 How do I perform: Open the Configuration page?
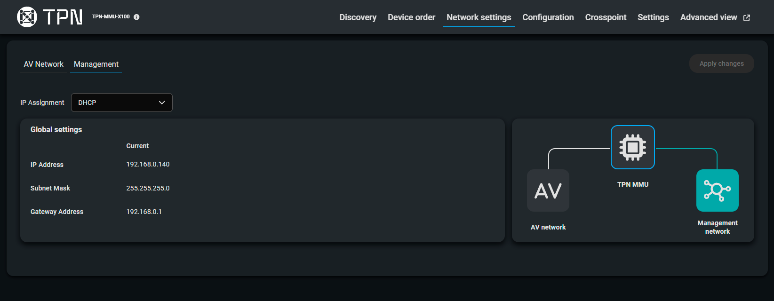click(x=548, y=17)
